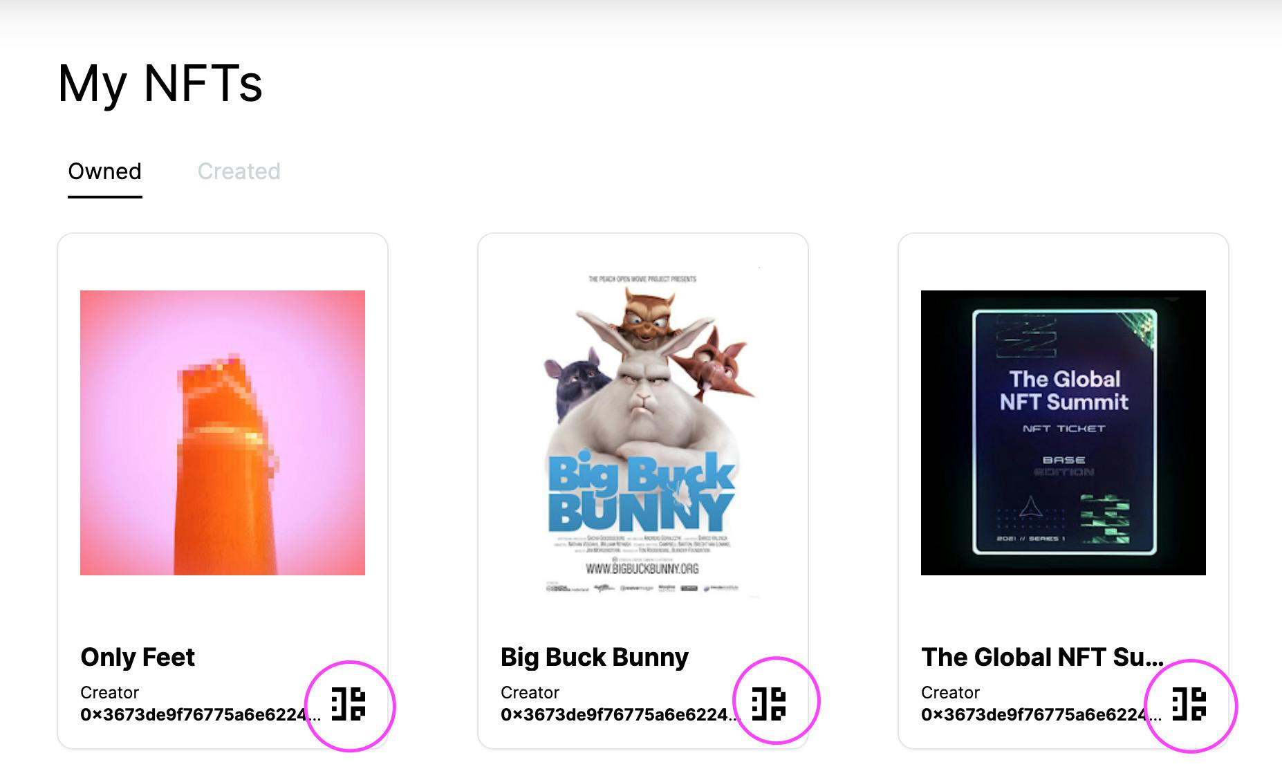Click the My NFTs page heading
The height and width of the screenshot is (780, 1282).
[160, 84]
